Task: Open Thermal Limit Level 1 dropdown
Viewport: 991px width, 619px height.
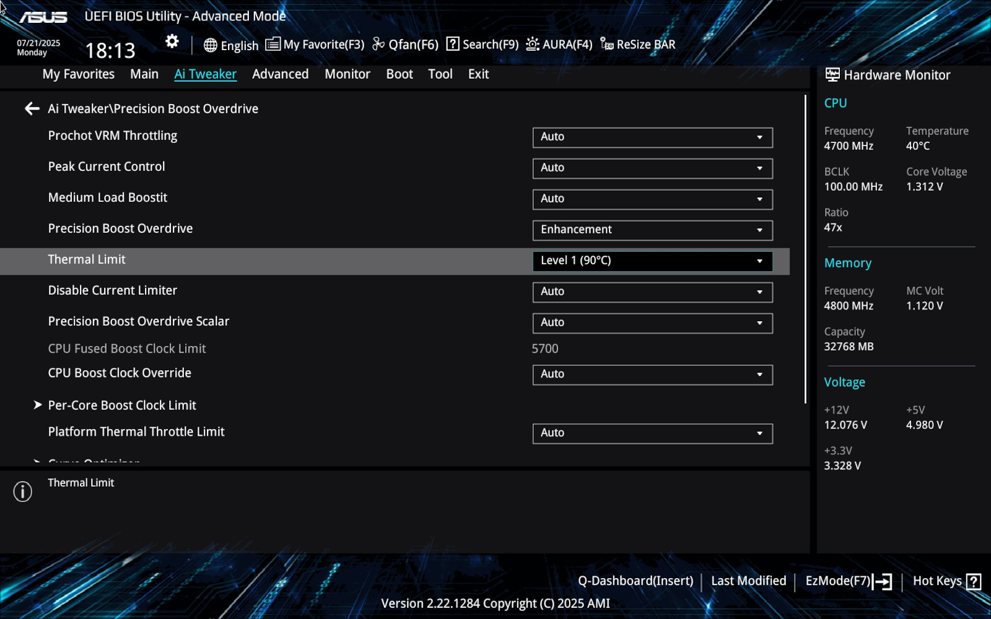Action: pyautogui.click(x=653, y=261)
